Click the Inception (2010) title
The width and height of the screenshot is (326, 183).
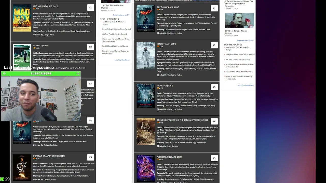(x=165, y=86)
